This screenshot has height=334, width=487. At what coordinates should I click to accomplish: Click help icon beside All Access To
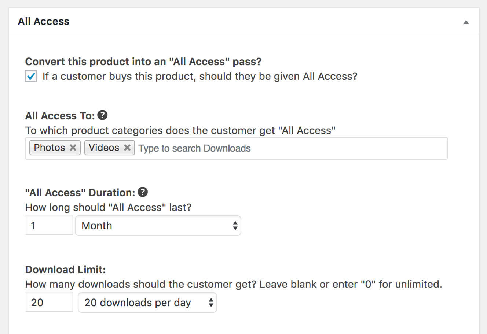pyautogui.click(x=103, y=115)
